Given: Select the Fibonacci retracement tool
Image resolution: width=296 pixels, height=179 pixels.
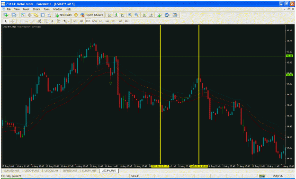Looking at the screenshot, I should point(45,21).
